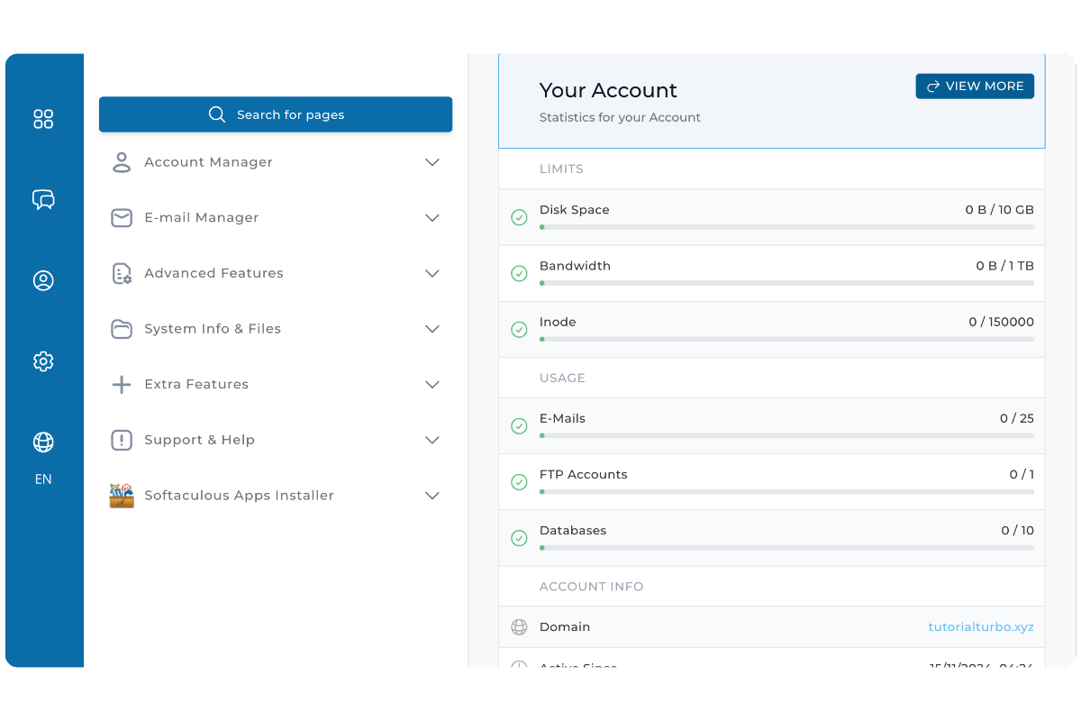Click the Bandwidth usage progress bar
This screenshot has width=1081, height=721.
786,283
